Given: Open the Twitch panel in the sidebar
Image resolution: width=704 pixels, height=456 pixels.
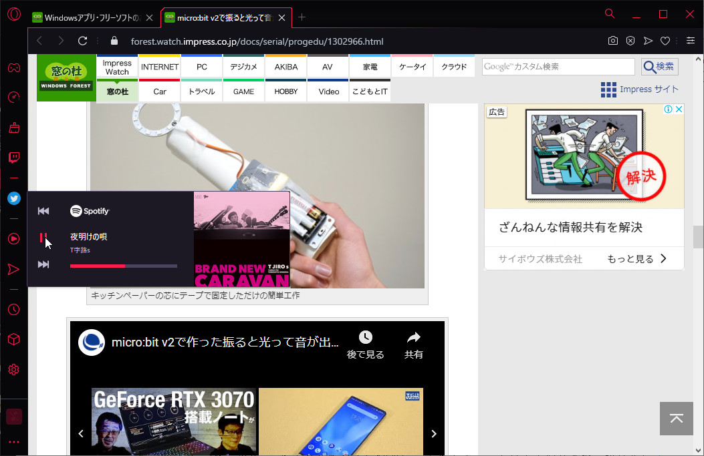Looking at the screenshot, I should (13, 158).
